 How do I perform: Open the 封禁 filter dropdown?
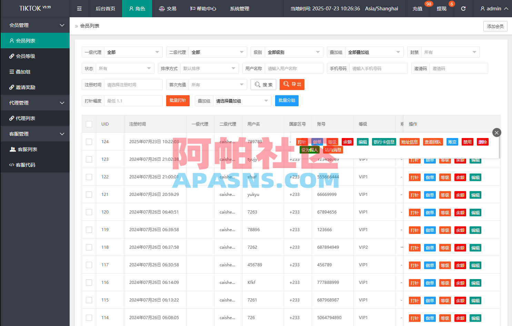451,52
